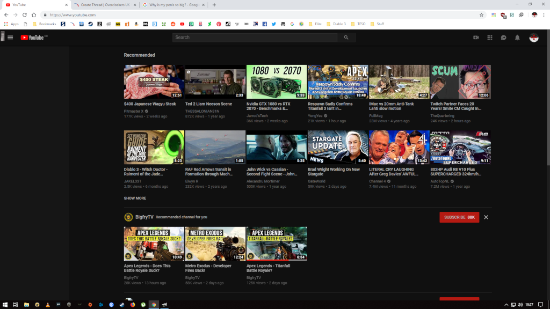Image resolution: width=550 pixels, height=309 pixels.
Task: Open the IMDb bookmark icon
Action: [118, 24]
